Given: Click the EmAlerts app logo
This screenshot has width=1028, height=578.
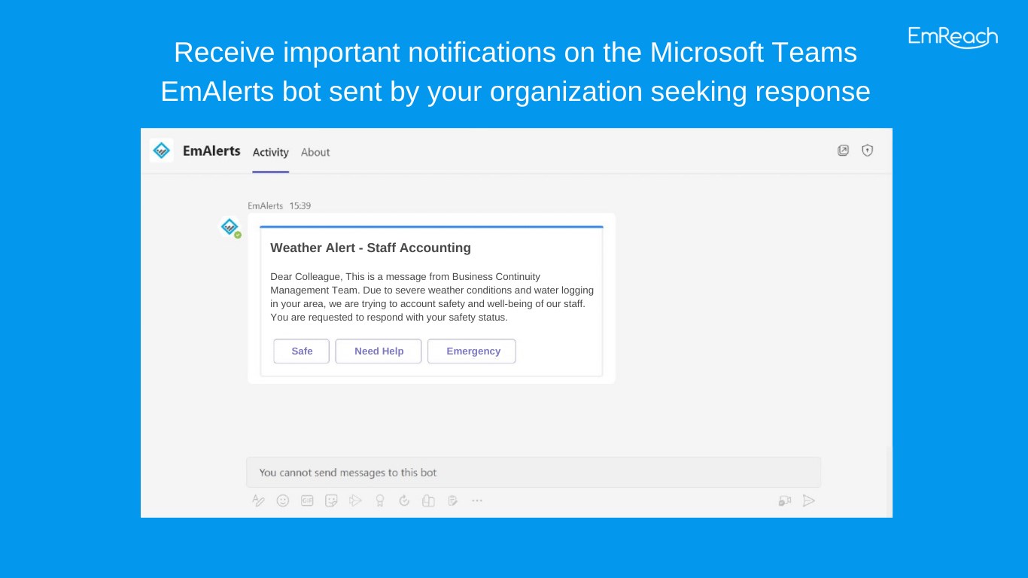Looking at the screenshot, I should point(161,151).
